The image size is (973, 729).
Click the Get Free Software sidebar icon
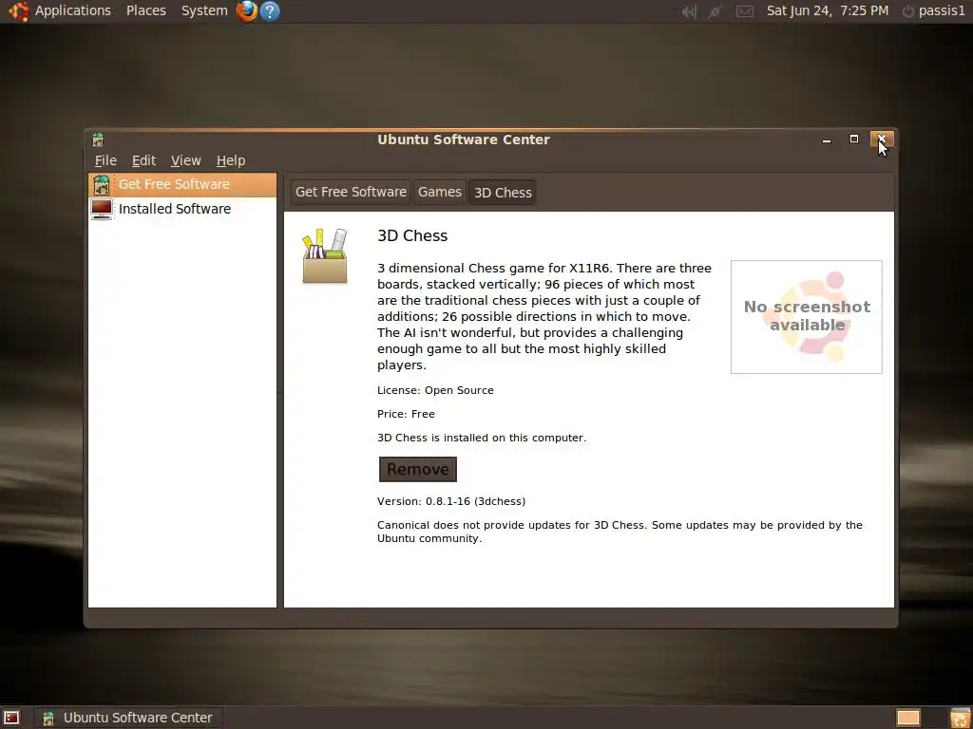(101, 185)
